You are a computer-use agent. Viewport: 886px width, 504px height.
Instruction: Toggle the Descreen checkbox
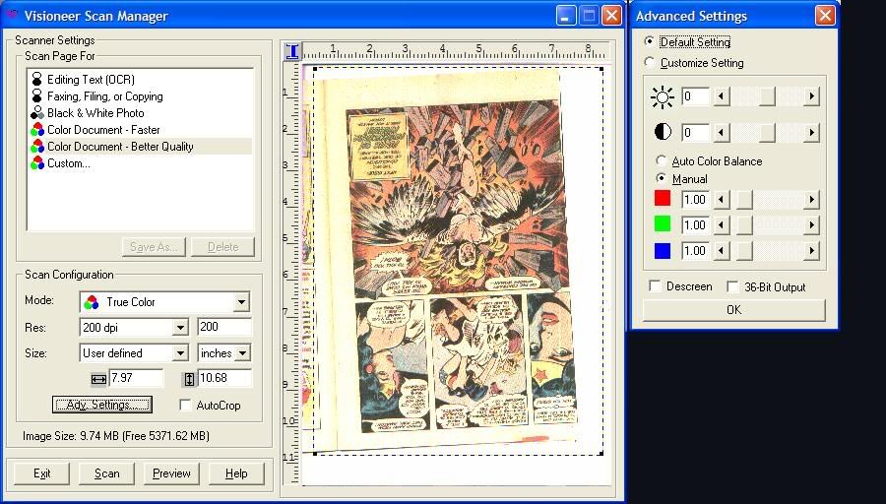pos(656,286)
